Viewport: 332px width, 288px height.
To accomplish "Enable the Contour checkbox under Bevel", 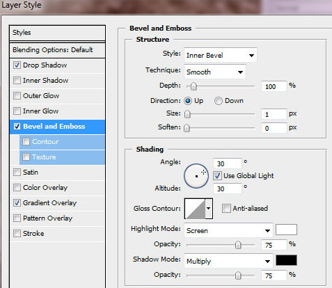I will (x=26, y=142).
